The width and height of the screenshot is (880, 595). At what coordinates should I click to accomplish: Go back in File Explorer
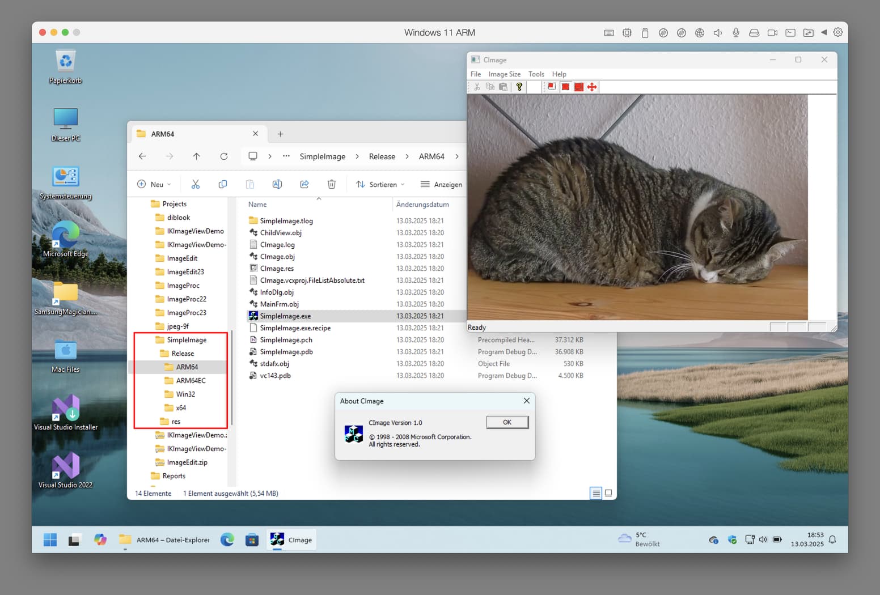pos(142,156)
